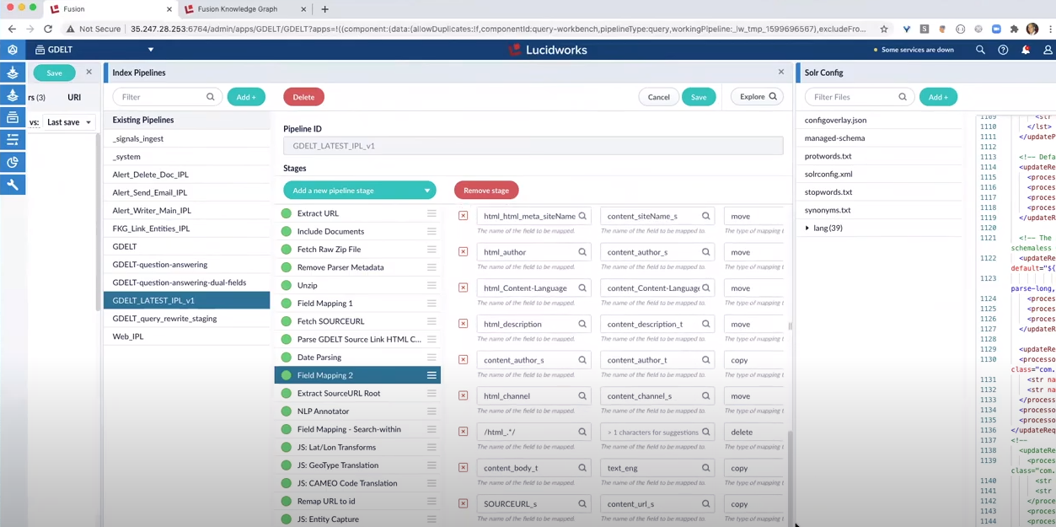Image resolution: width=1056 pixels, height=527 pixels.
Task: Open the Add a new pipeline stage dropdown
Action: pos(359,190)
